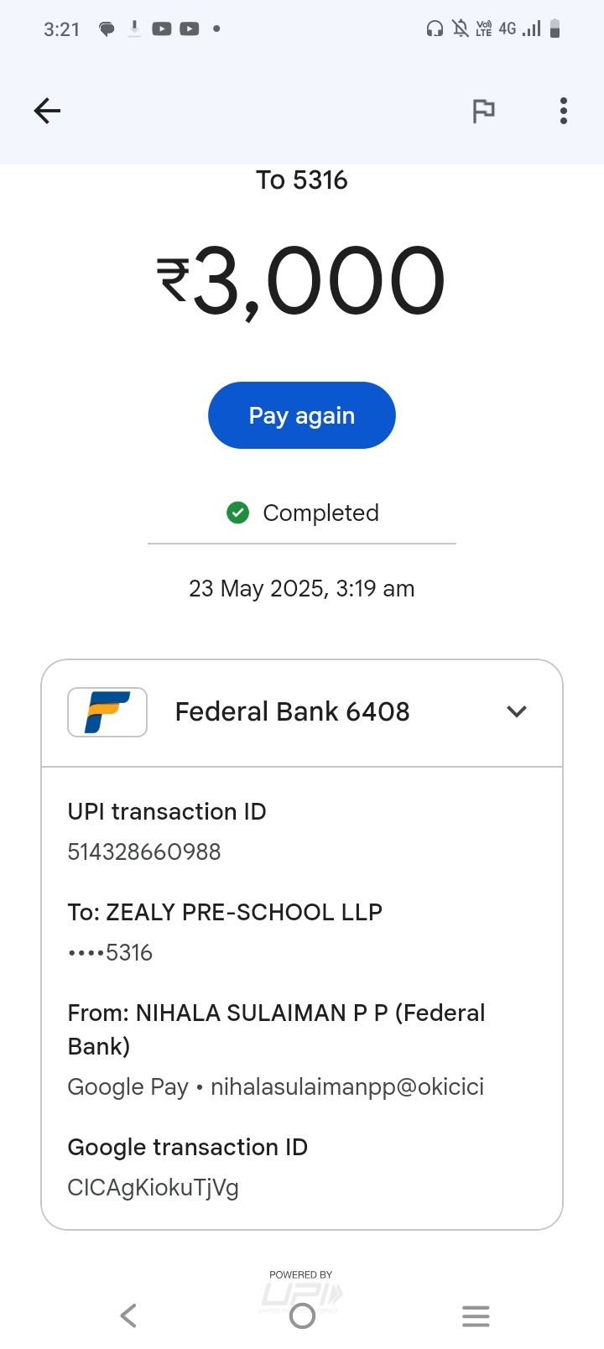The height and width of the screenshot is (1349, 604).
Task: Report transaction using flag icon
Action: tap(483, 111)
